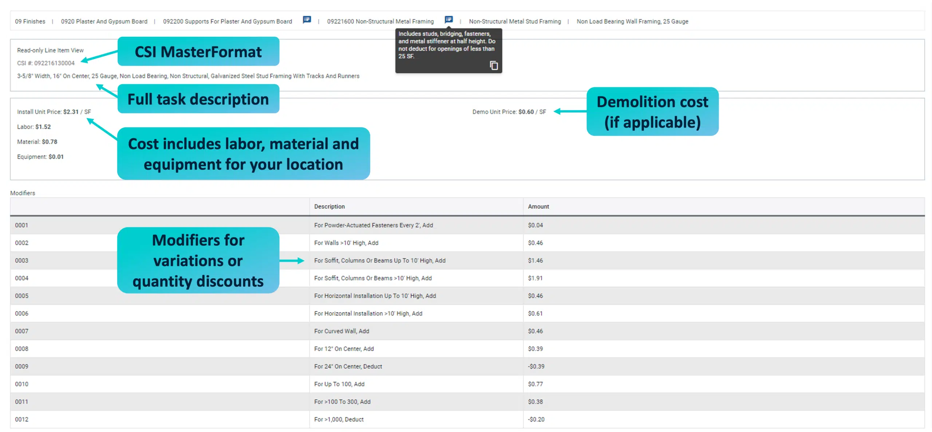Click the Material: $0.78 value
The height and width of the screenshot is (432, 932).
(37, 142)
